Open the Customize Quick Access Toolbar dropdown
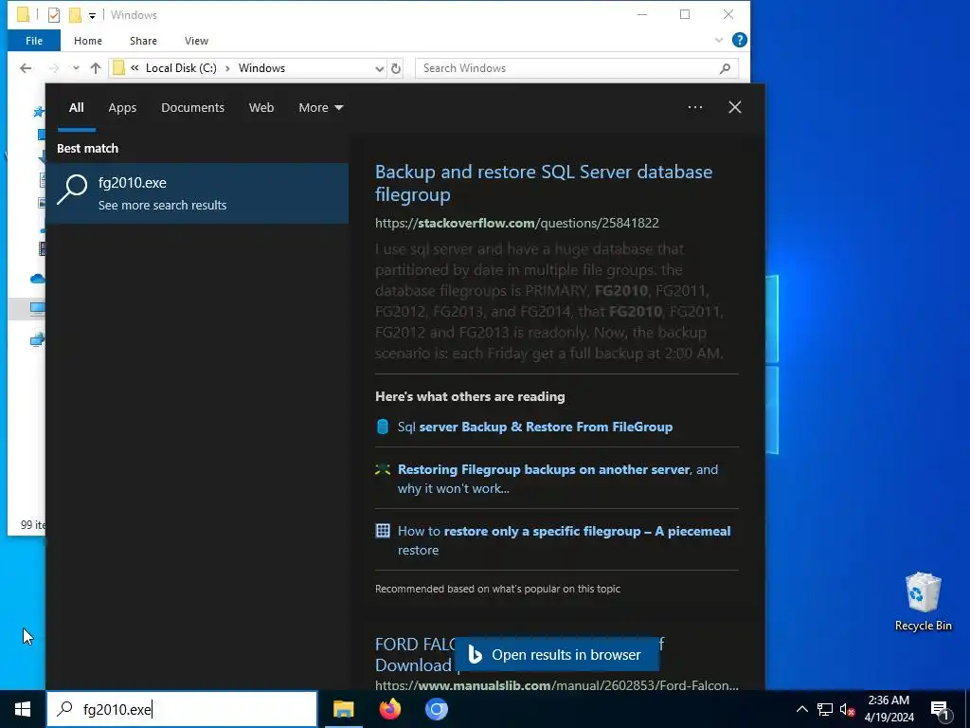 click(x=92, y=15)
